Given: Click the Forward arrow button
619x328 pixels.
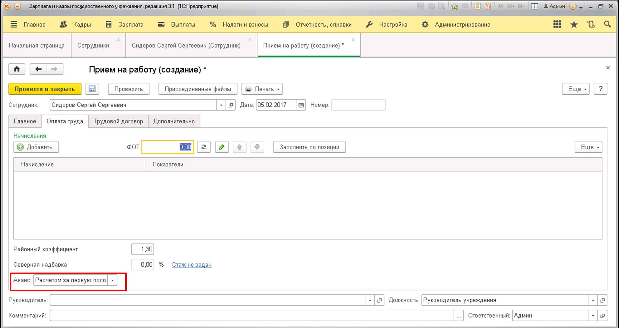Looking at the screenshot, I should click(x=54, y=69).
